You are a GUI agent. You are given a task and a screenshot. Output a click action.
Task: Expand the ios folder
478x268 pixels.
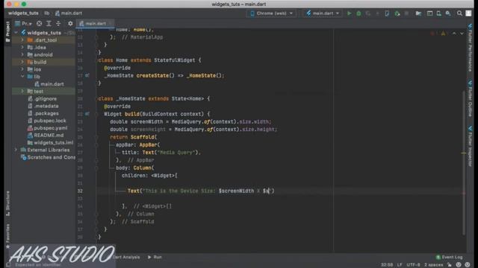[x=22, y=69]
